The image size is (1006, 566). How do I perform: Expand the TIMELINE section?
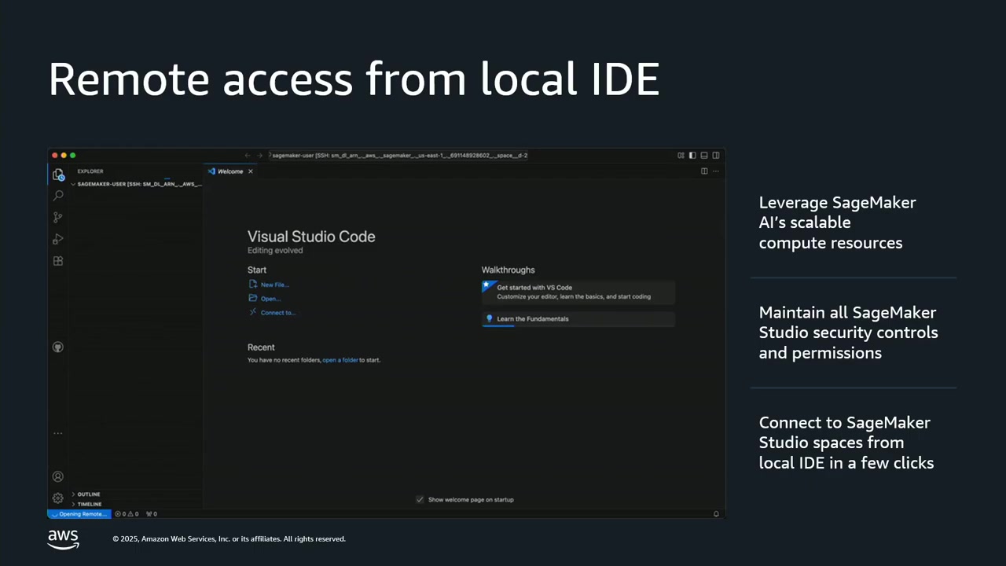[x=87, y=504]
